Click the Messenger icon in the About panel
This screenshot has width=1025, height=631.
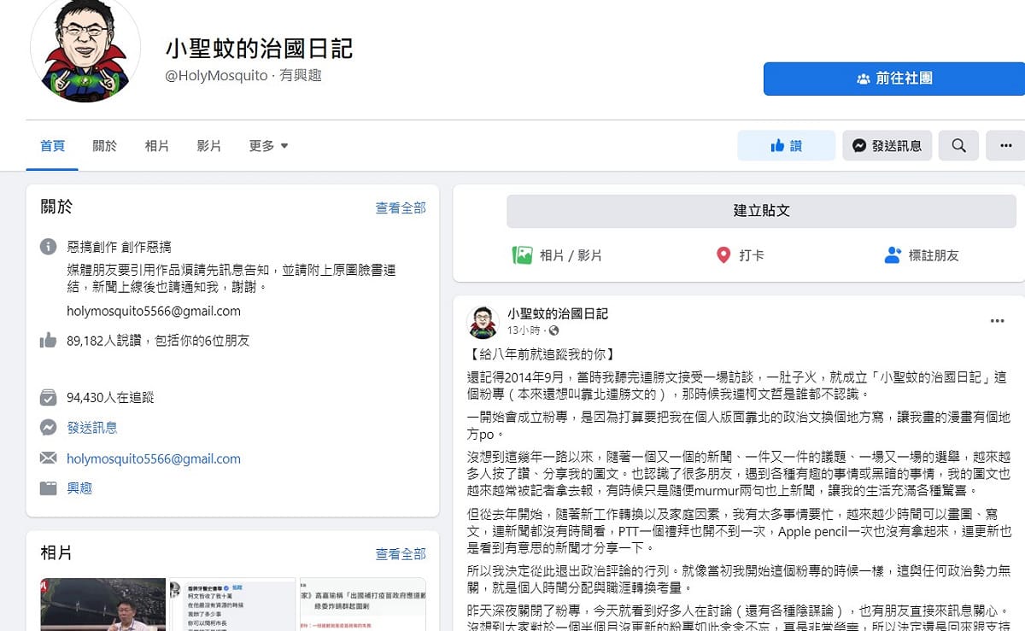[49, 428]
